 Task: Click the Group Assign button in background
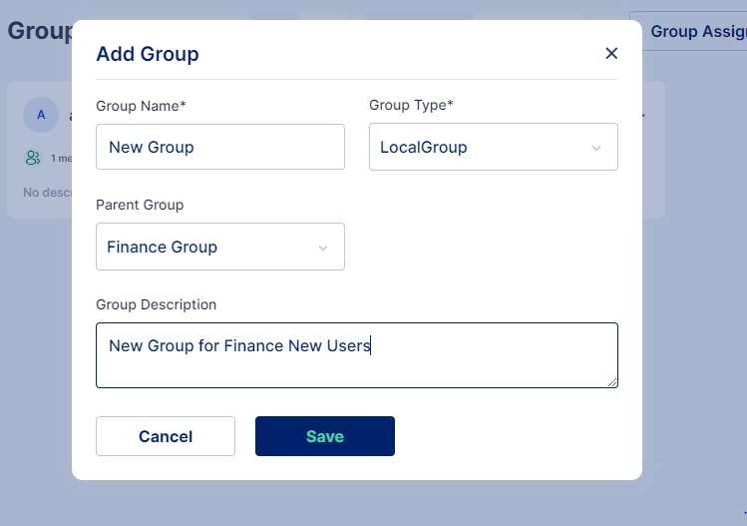(x=695, y=32)
